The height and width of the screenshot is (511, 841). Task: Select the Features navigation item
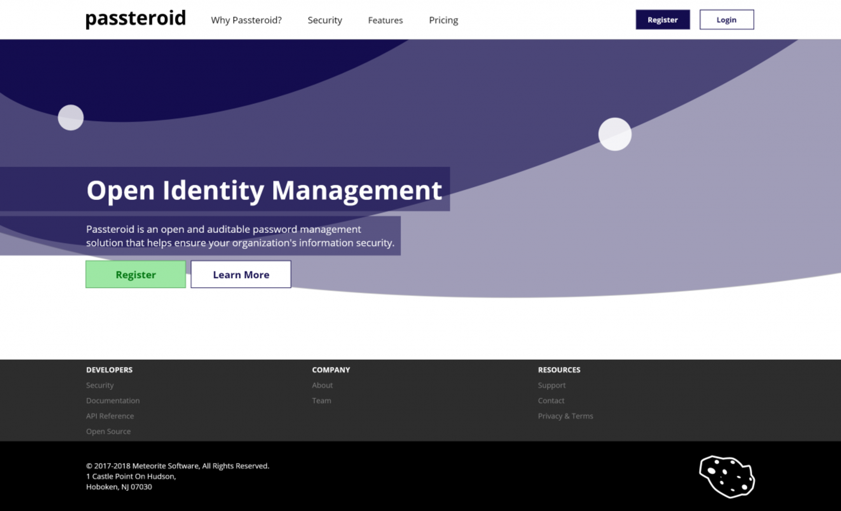(385, 20)
